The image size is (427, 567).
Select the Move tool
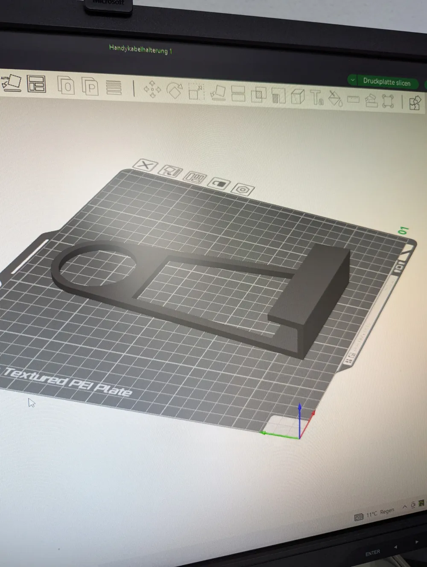pos(152,89)
